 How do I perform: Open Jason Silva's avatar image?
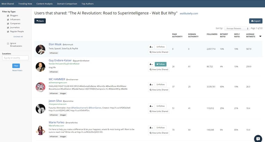coord(41,109)
